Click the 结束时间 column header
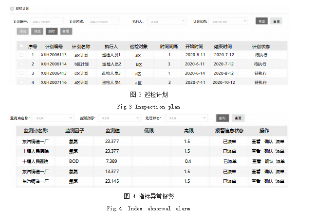 [x=223, y=47]
